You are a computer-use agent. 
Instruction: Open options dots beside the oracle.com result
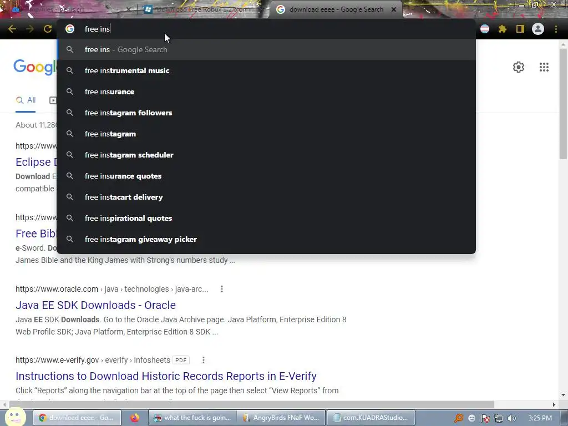coord(222,289)
